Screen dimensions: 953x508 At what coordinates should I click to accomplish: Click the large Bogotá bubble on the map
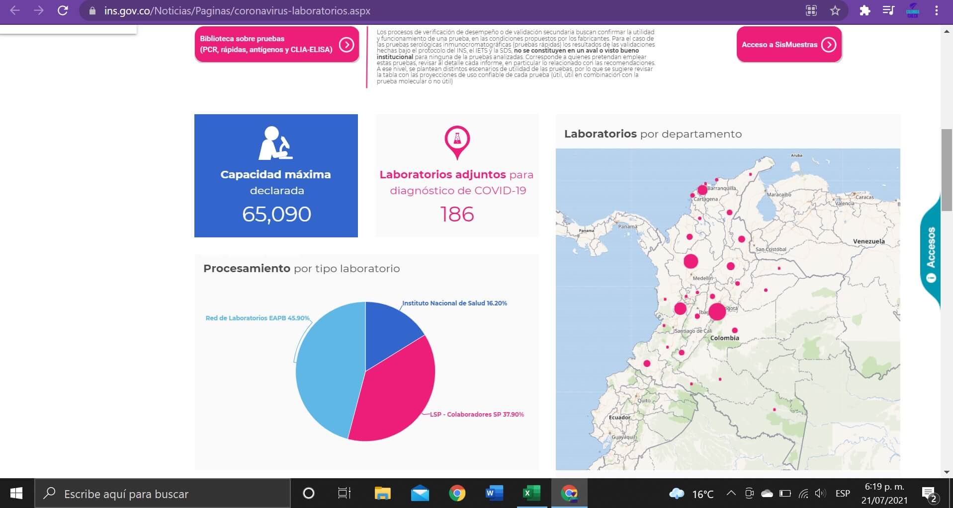(x=717, y=311)
